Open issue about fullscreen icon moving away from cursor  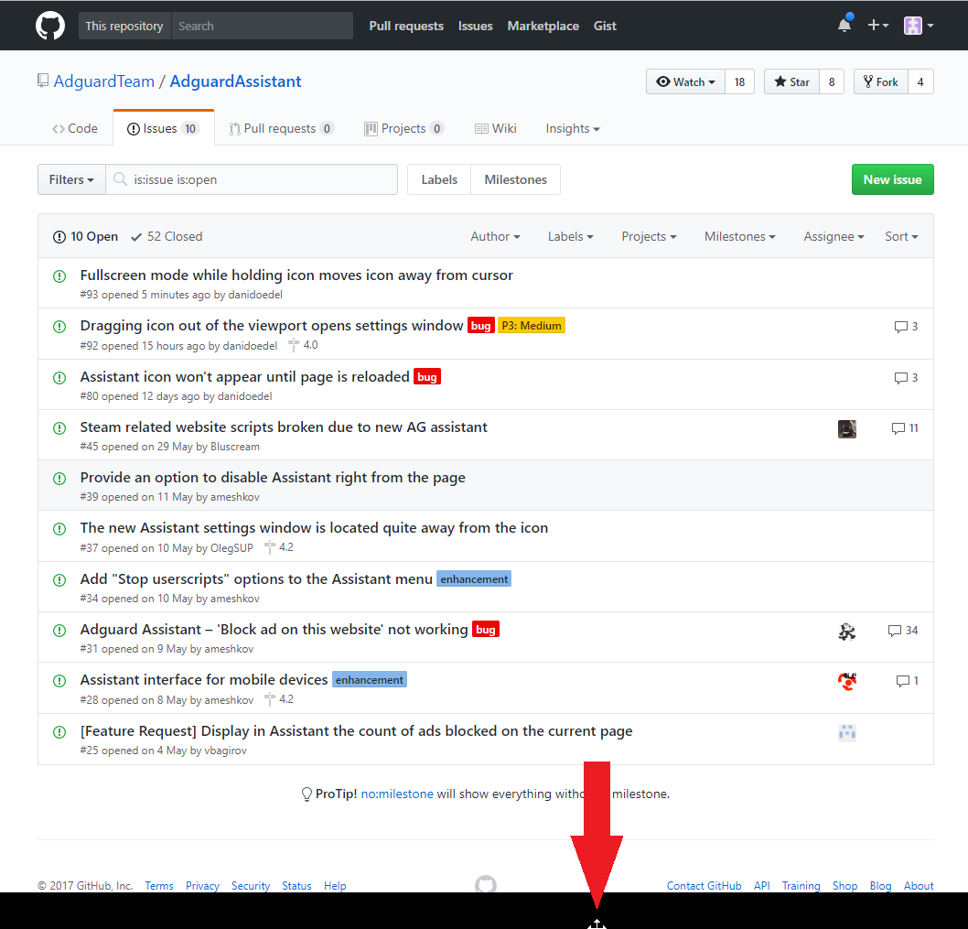(296, 275)
